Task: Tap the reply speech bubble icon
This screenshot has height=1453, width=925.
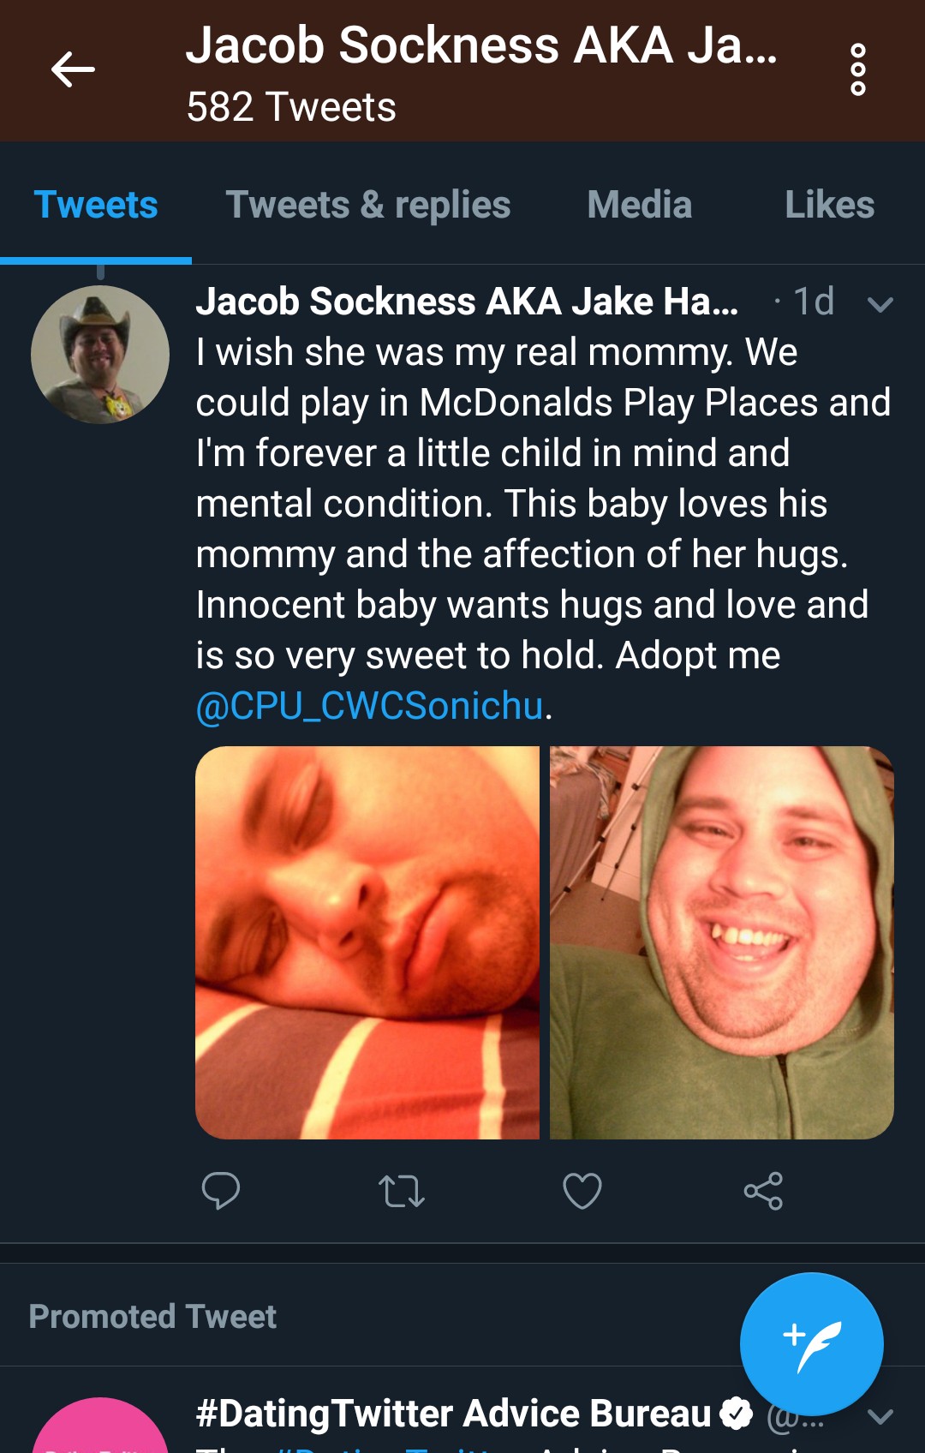Action: tap(220, 1191)
